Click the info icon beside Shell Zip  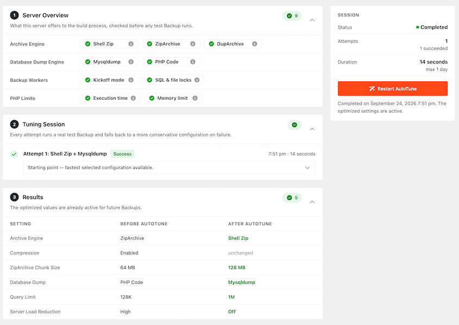(x=131, y=44)
